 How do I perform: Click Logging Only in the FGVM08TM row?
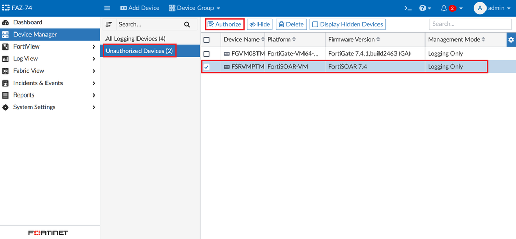[445, 54]
